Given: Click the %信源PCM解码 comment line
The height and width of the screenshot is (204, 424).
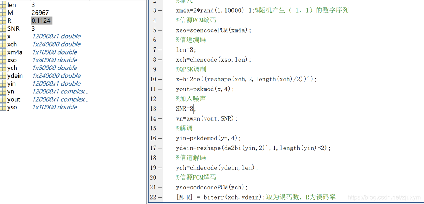Looking at the screenshot, I should [x=196, y=177].
